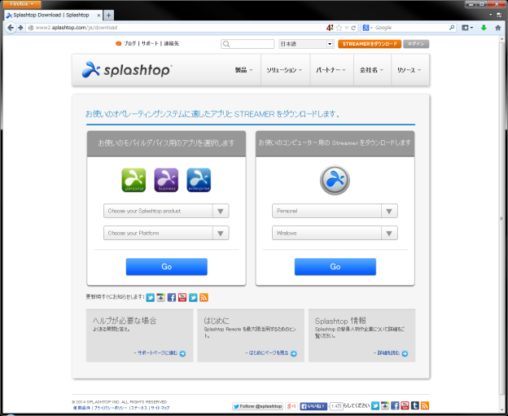Open the パートナー navigation menu
508x416 pixels.
pos(331,70)
